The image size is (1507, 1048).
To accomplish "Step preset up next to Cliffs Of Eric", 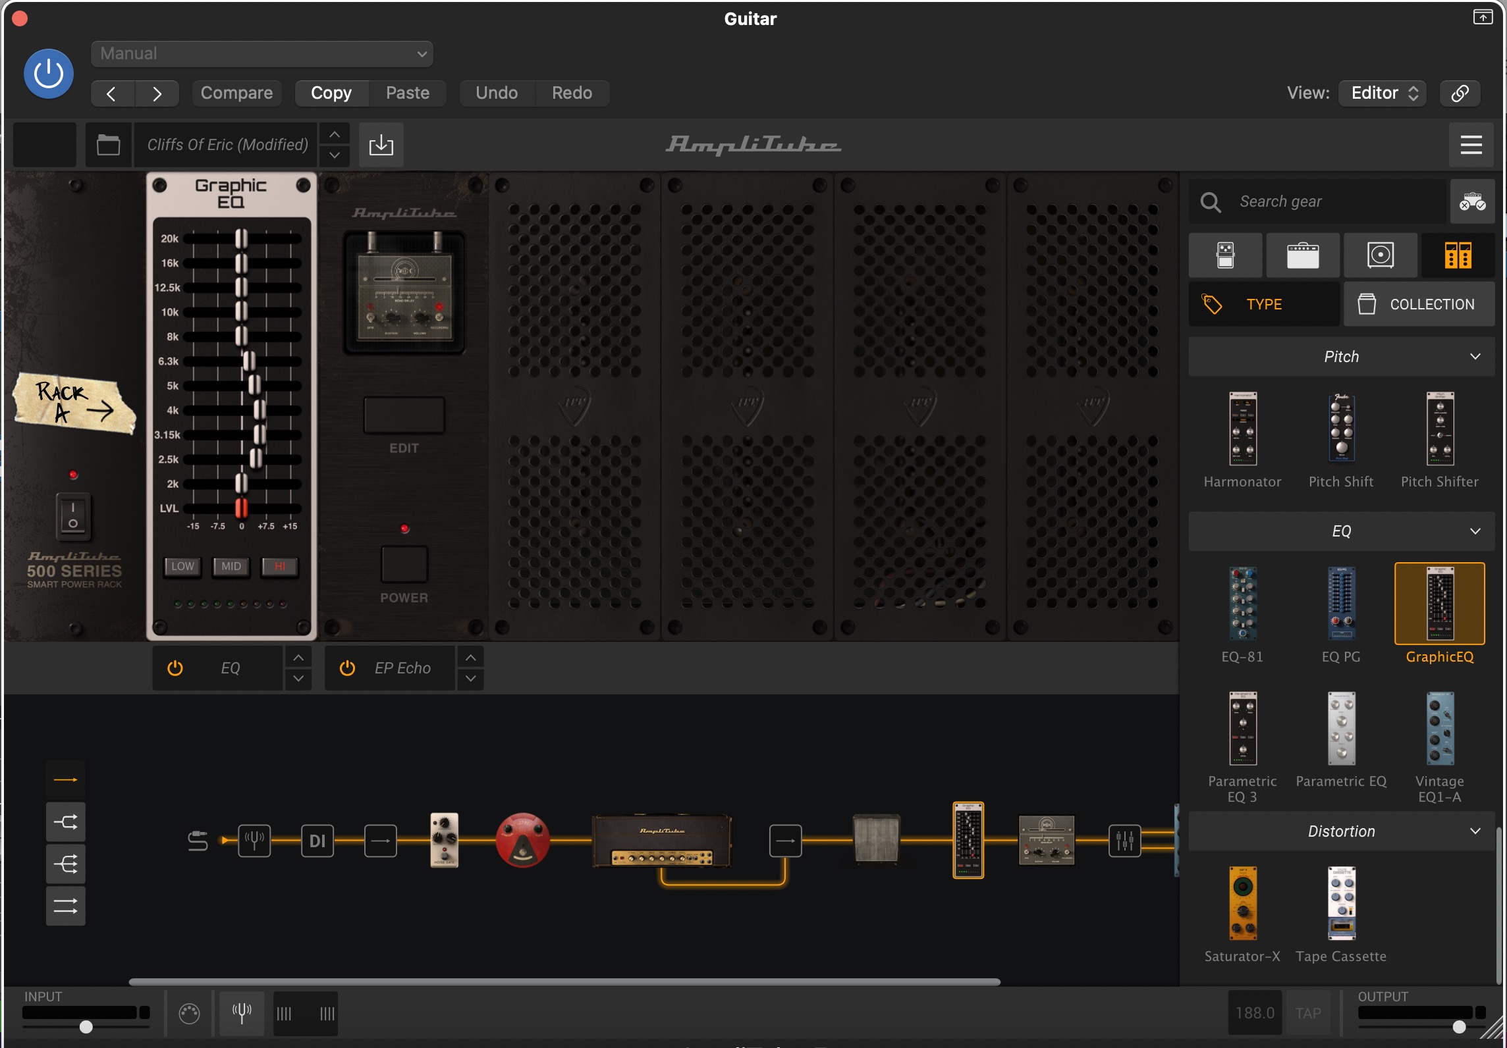I will (335, 134).
